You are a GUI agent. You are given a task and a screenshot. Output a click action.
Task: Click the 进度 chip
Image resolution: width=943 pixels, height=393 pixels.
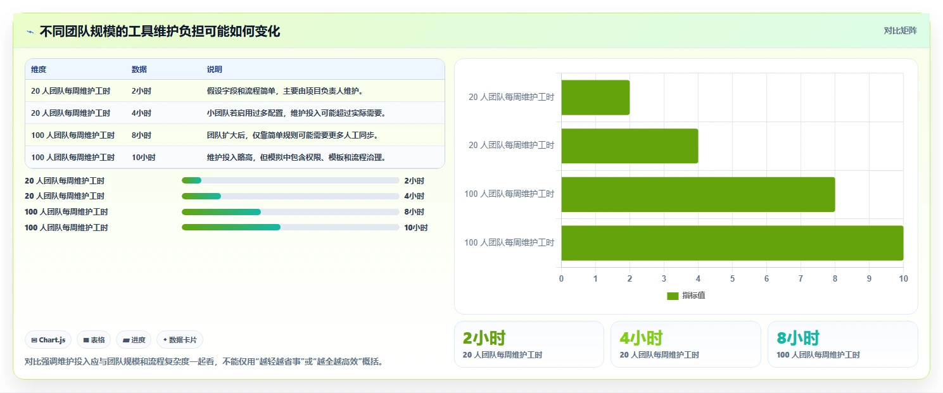tap(134, 340)
